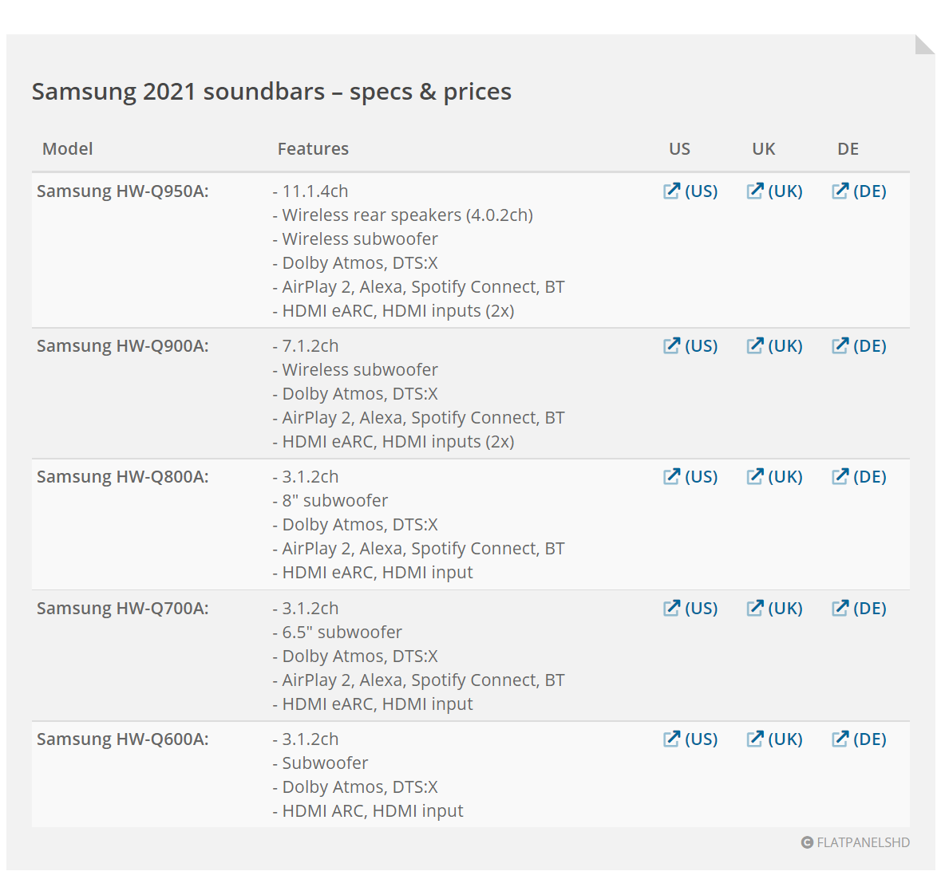Screen dimensions: 945x887
Task: Click the Model column header
Action: [68, 148]
